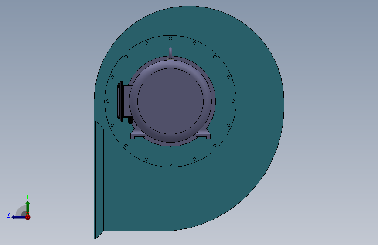Click the blue Z axis arrow on triad
The width and height of the screenshot is (378, 245).
point(18,218)
